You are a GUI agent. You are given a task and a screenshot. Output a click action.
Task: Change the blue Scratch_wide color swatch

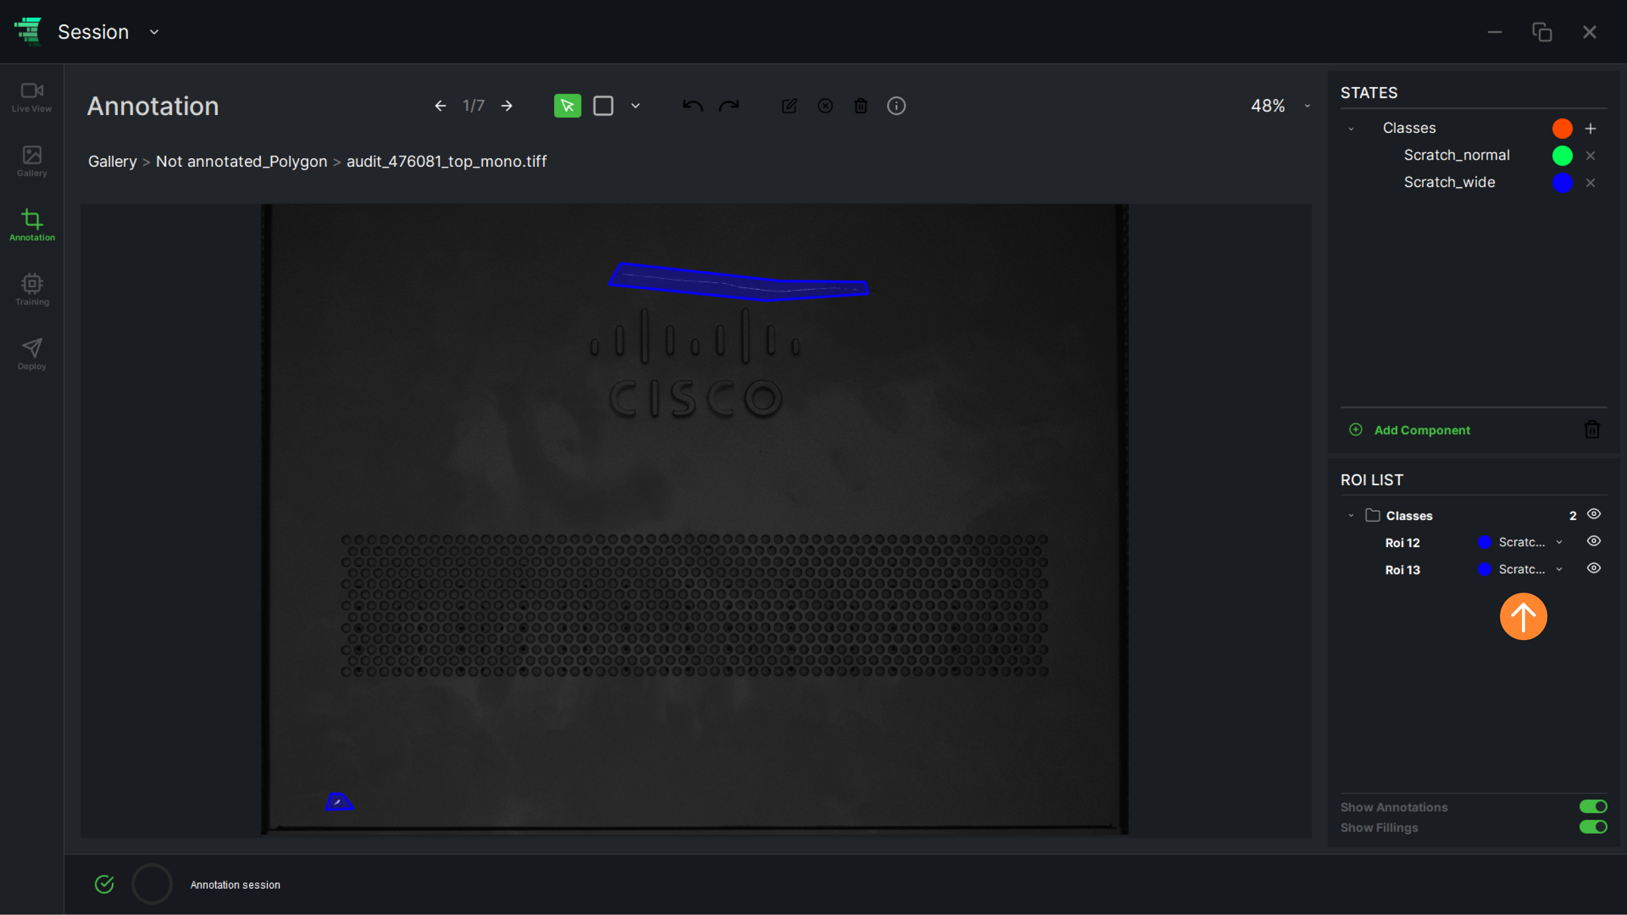(x=1562, y=182)
